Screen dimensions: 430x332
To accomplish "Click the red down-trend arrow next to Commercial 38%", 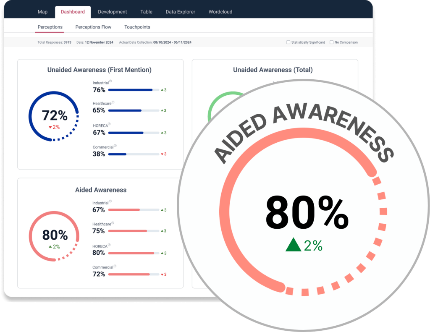I will [163, 154].
